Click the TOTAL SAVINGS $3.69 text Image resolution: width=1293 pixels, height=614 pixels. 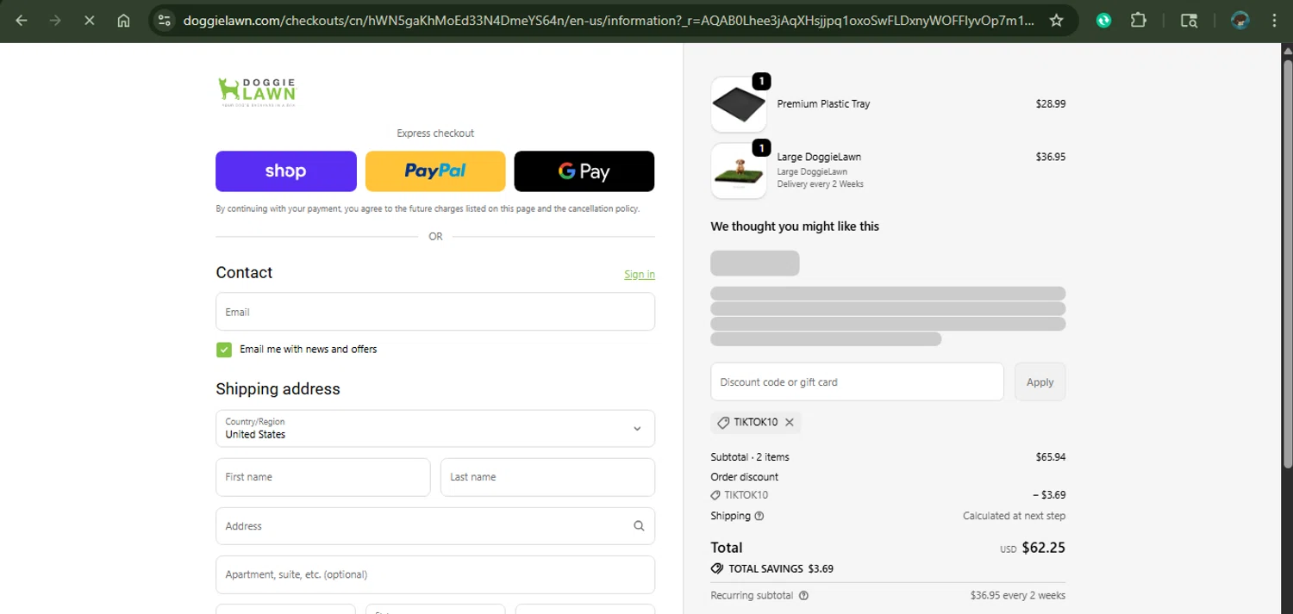click(781, 569)
